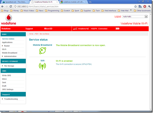
Task: Open the Draft SMS folder
Action: pyautogui.click(x=4, y=86)
